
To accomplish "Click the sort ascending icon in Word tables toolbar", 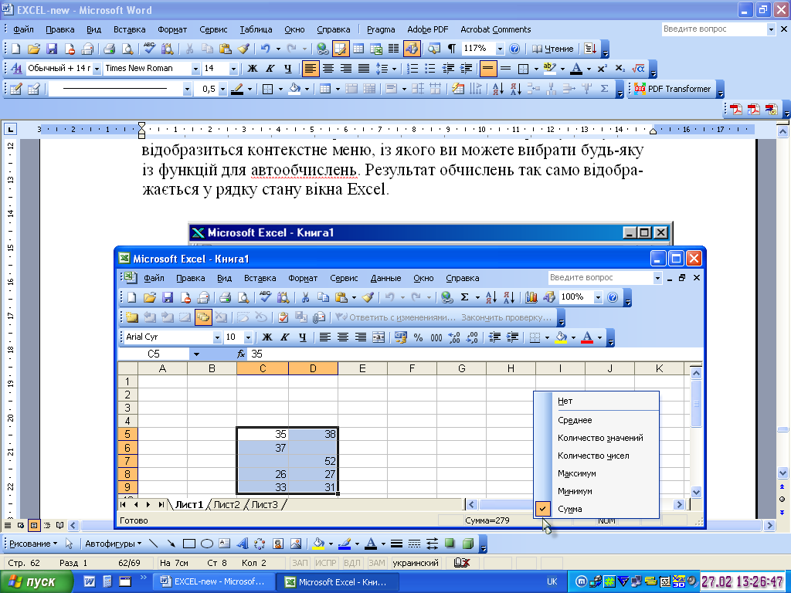I will (498, 90).
